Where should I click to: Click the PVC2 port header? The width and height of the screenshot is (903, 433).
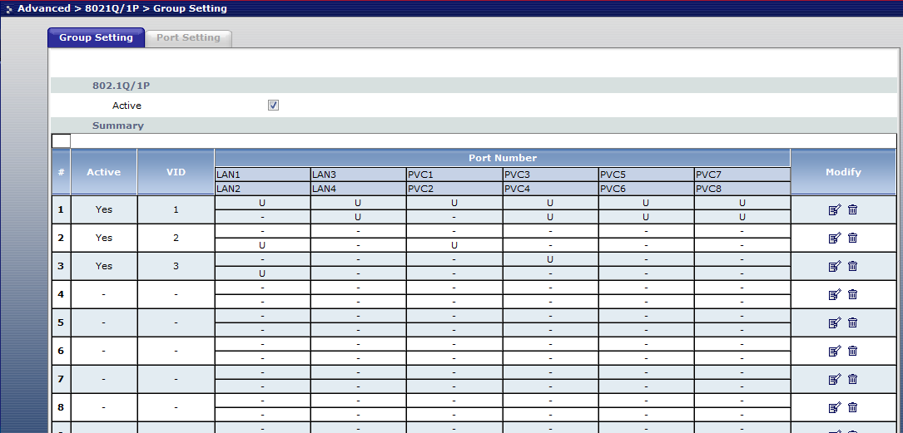click(454, 189)
